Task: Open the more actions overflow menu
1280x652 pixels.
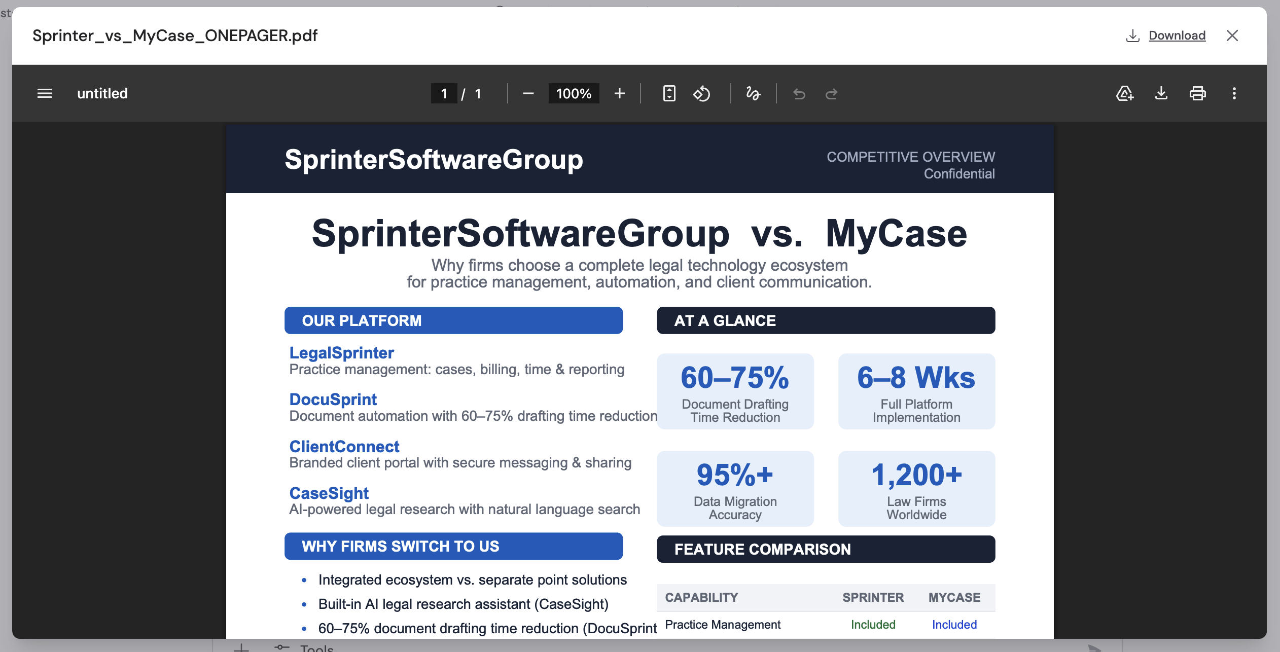Action: pos(1234,93)
